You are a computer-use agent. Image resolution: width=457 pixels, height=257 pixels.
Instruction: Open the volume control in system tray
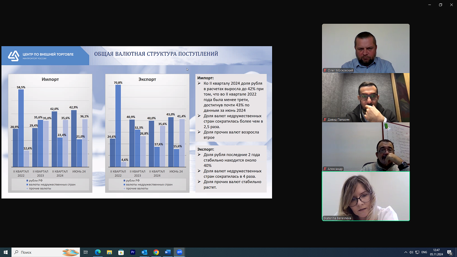point(411,252)
